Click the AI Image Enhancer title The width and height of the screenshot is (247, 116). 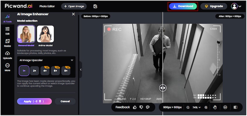click(33, 14)
